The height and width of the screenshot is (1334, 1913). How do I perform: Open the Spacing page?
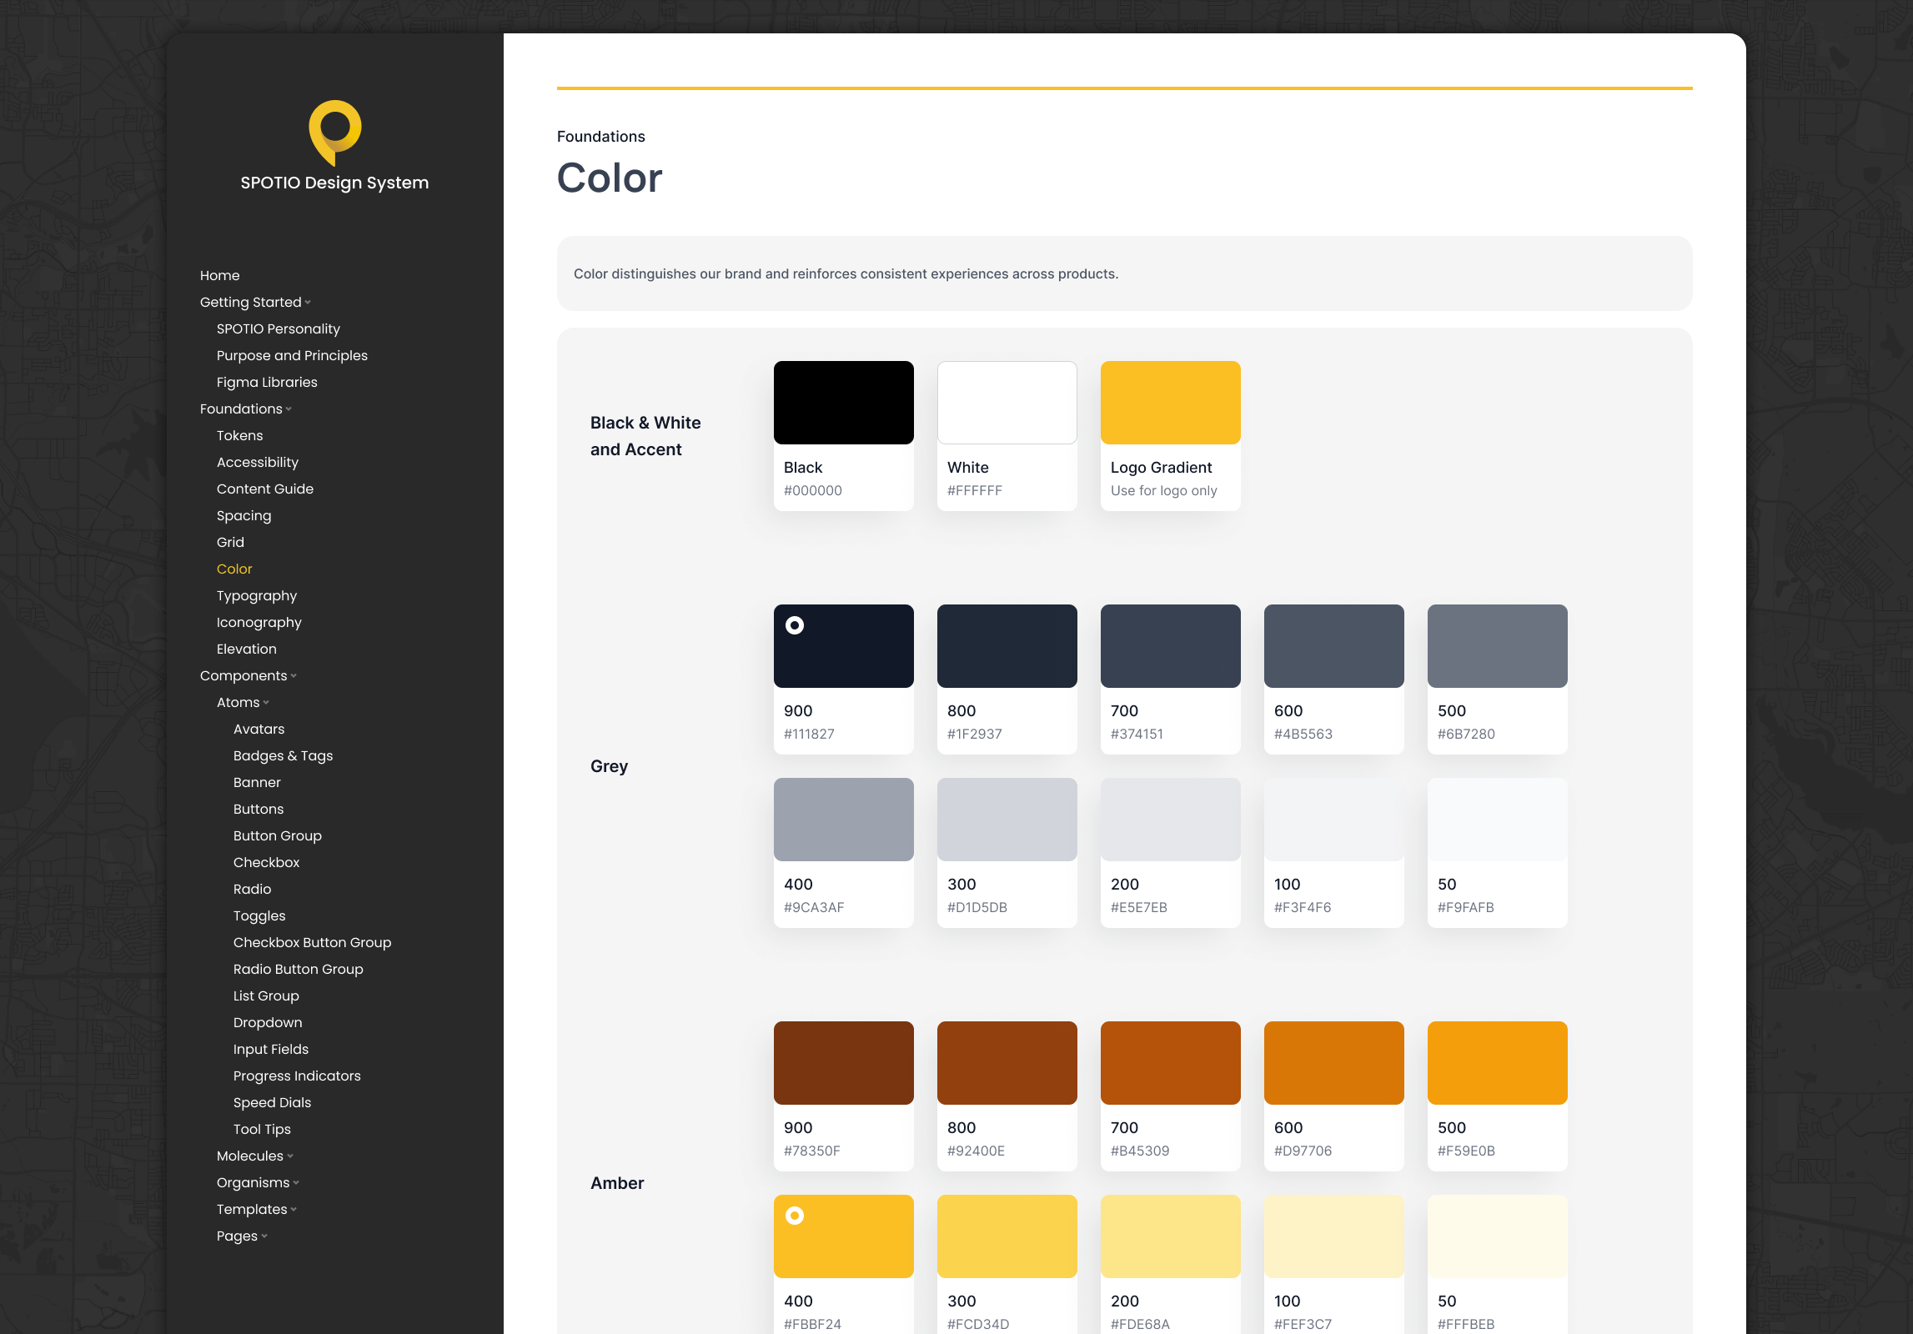(244, 515)
